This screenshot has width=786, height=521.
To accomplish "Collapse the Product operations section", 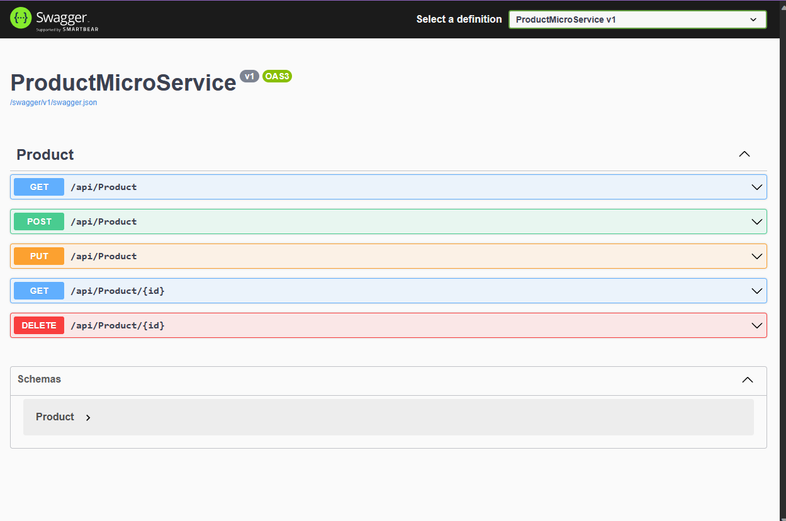I will point(744,154).
